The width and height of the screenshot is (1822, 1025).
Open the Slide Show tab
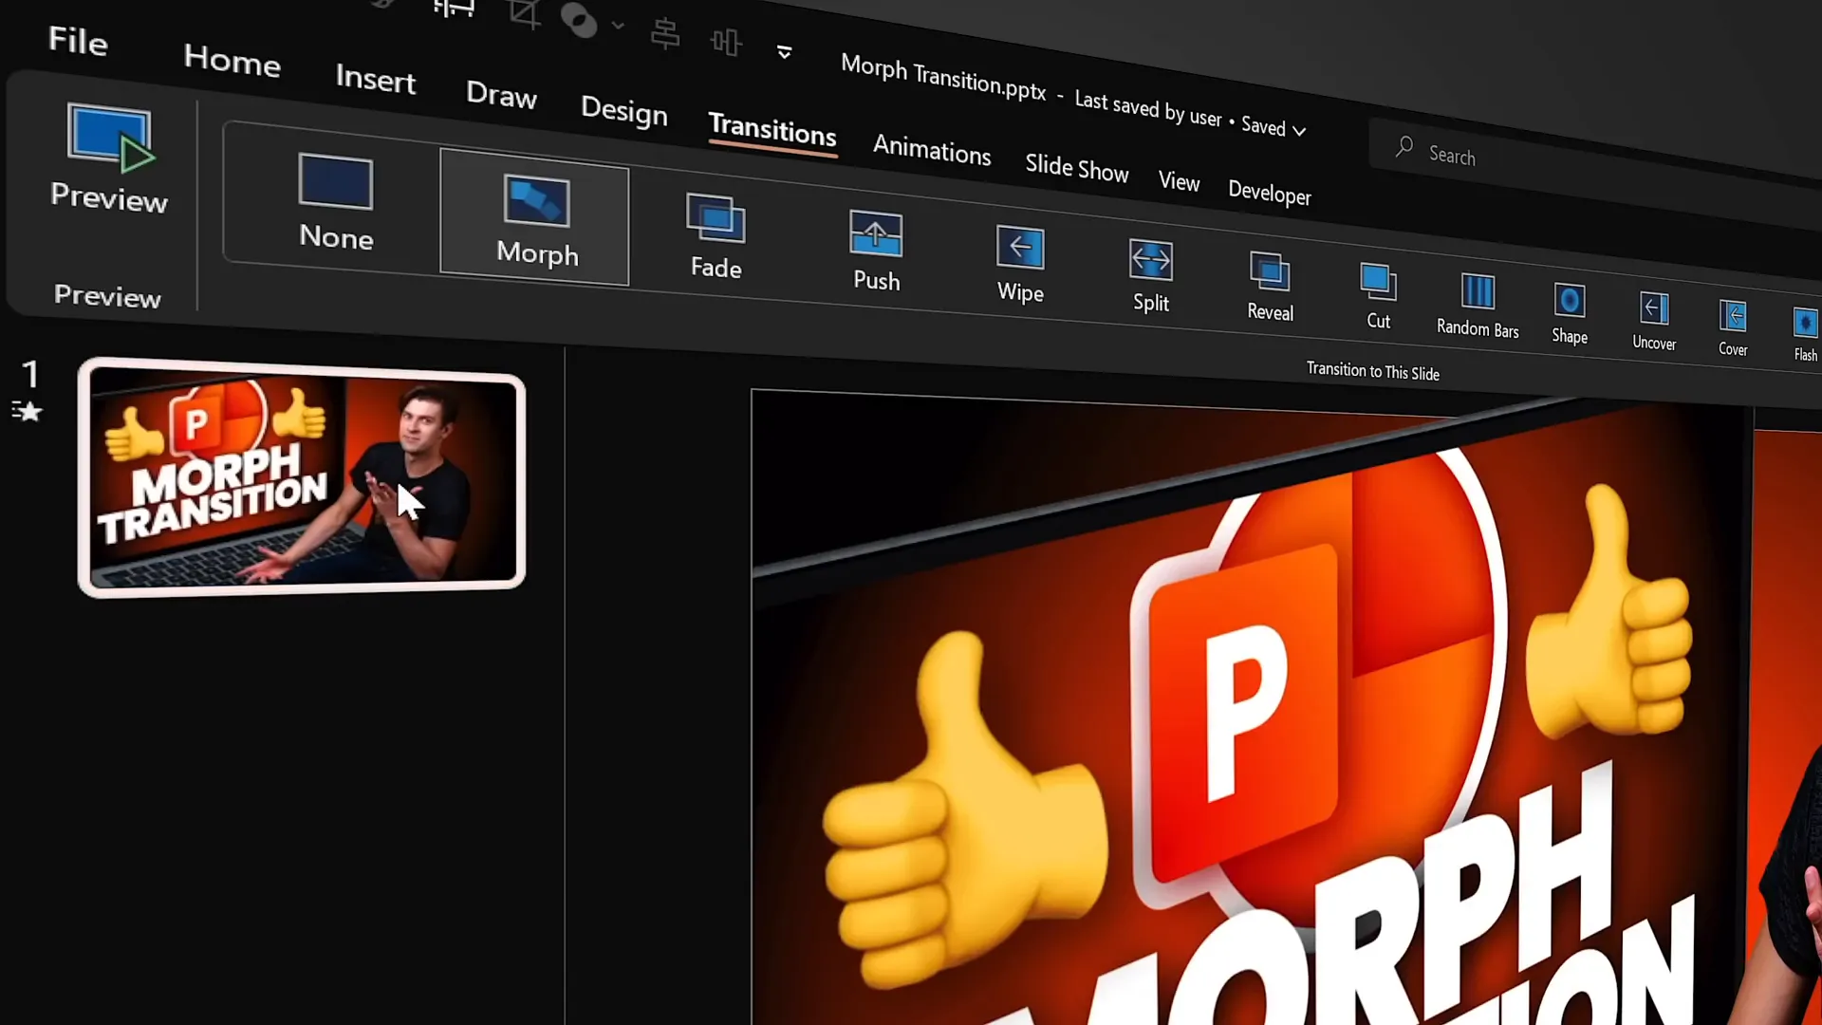tap(1076, 167)
